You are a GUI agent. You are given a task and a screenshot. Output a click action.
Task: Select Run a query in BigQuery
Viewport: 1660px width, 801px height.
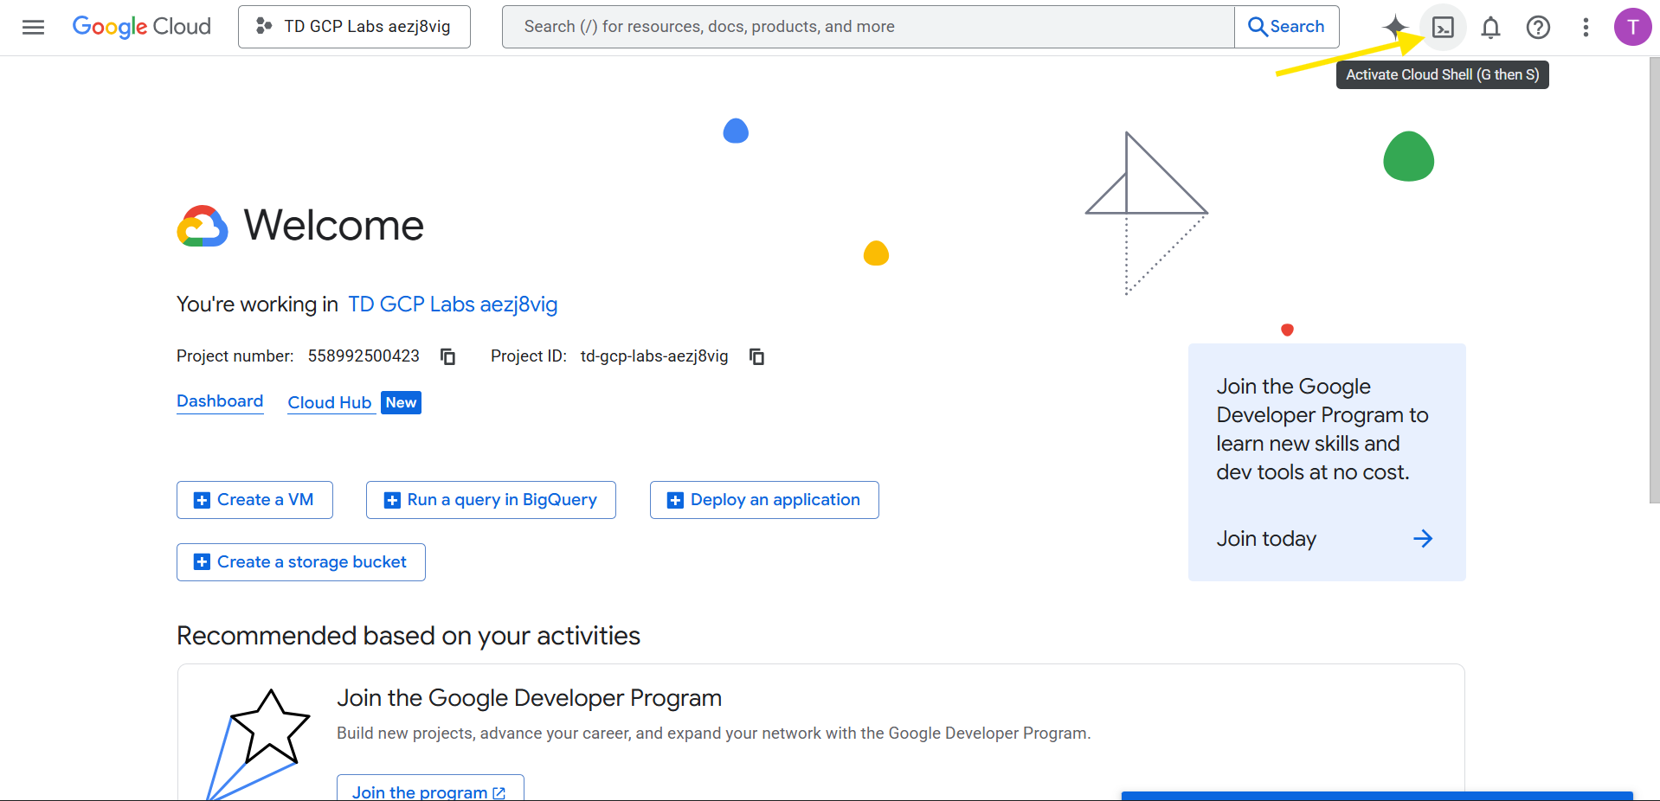[x=491, y=500]
